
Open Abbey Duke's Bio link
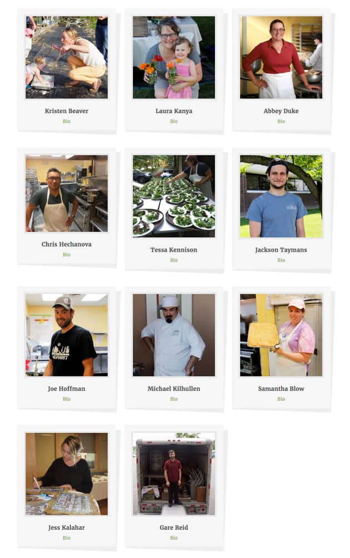point(281,121)
